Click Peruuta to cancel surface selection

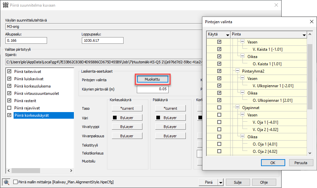[x=301, y=163]
